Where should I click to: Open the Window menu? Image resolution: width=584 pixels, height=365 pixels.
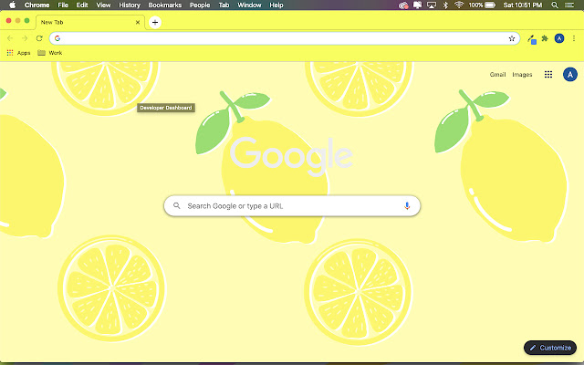tap(249, 5)
